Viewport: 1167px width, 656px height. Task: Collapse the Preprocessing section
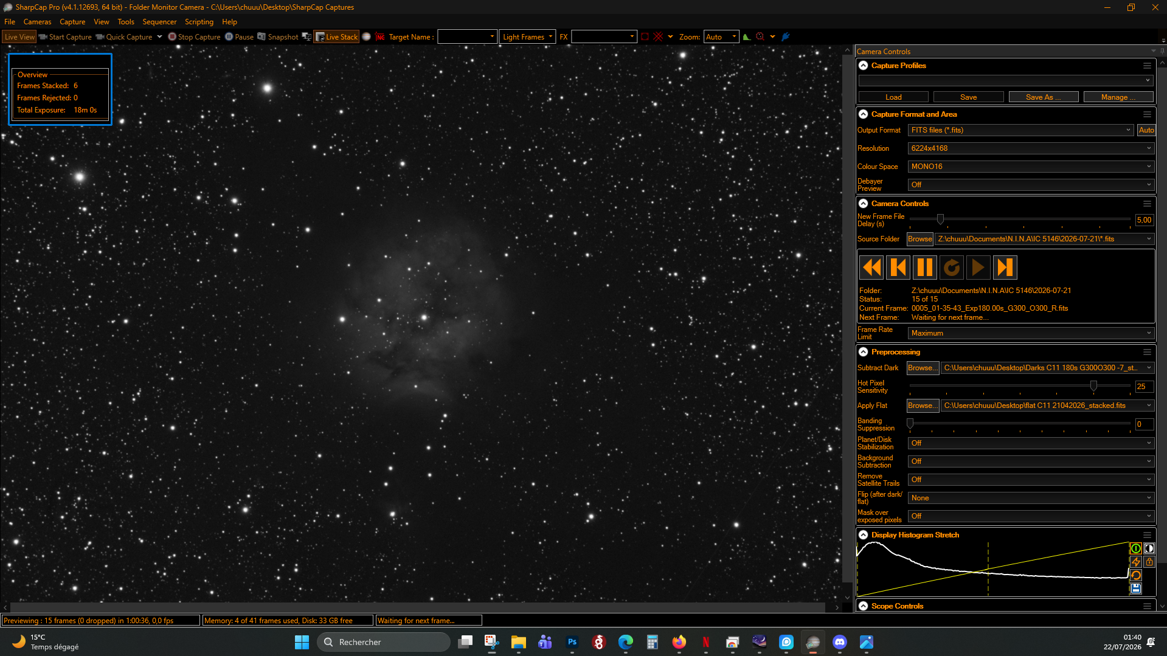863,352
